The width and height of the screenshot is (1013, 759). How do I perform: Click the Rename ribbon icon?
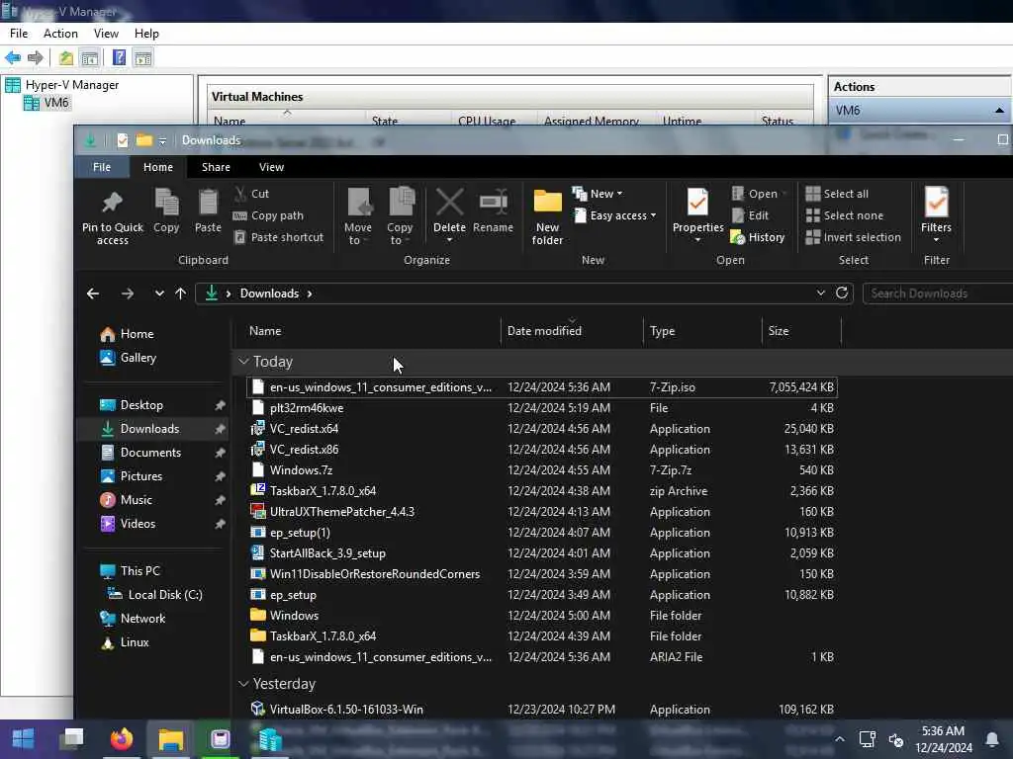(x=493, y=203)
